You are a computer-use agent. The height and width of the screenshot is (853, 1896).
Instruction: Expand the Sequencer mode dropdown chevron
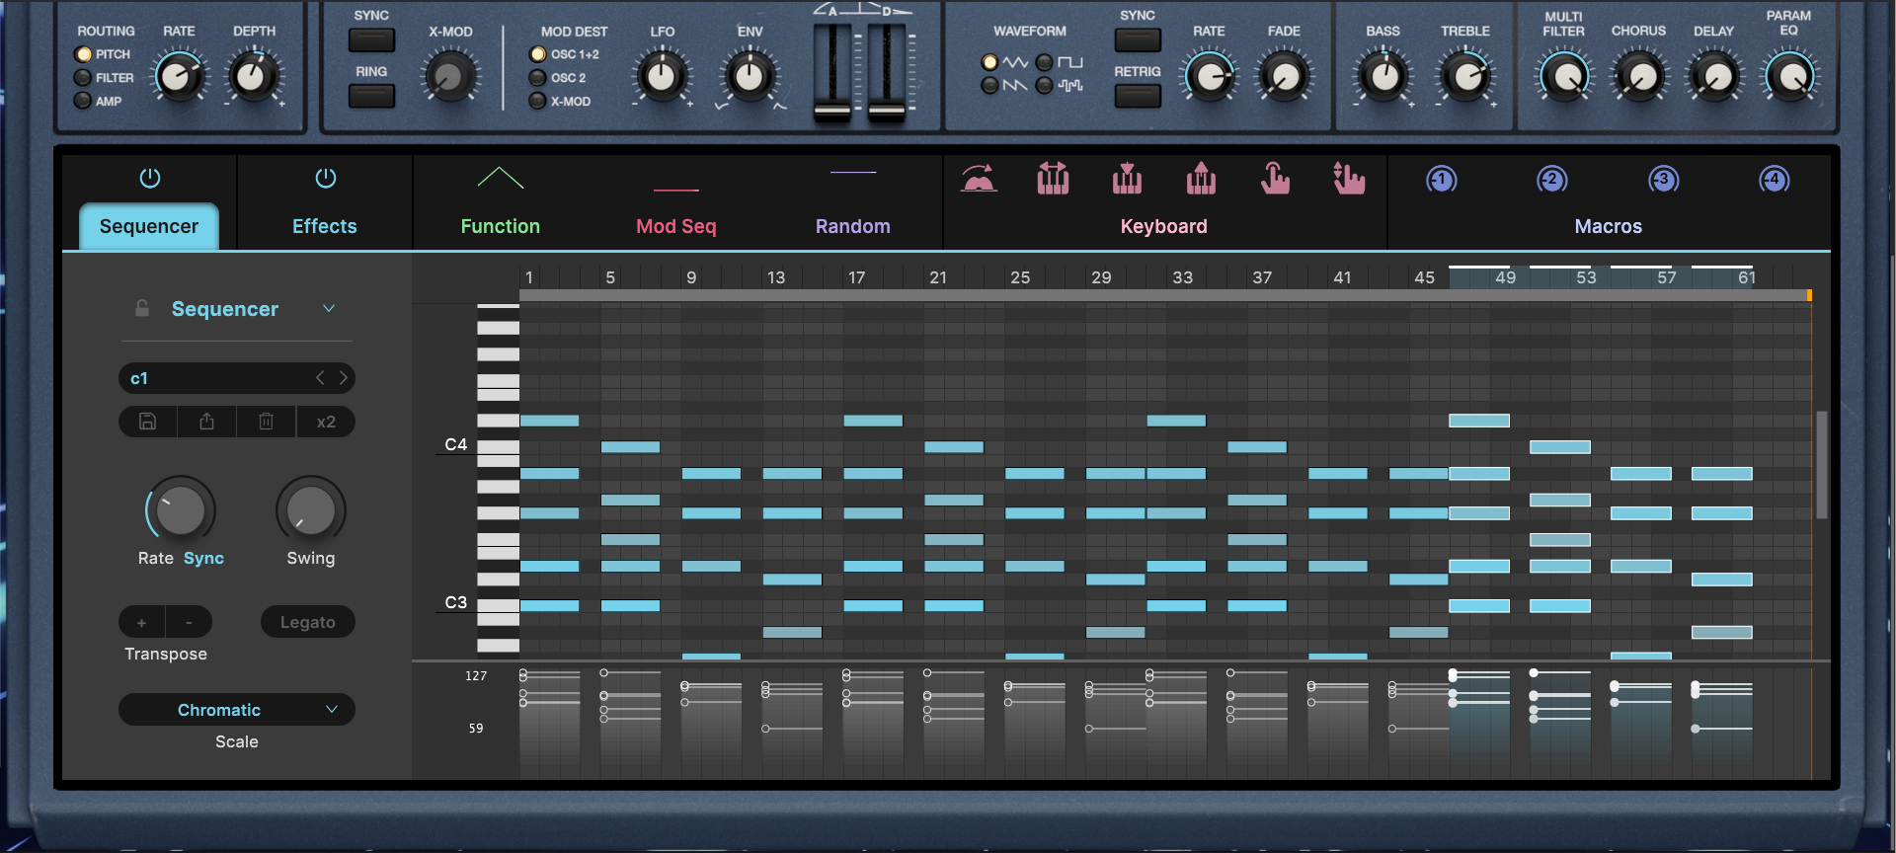[329, 309]
